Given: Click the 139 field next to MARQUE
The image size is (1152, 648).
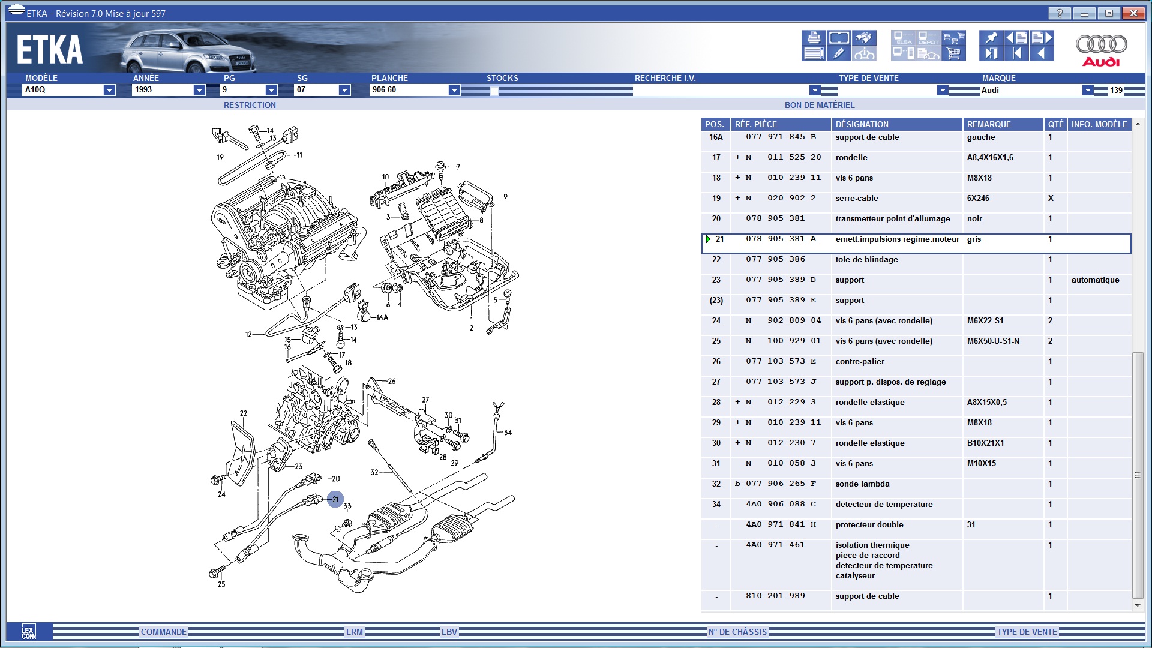Looking at the screenshot, I should 1116,90.
